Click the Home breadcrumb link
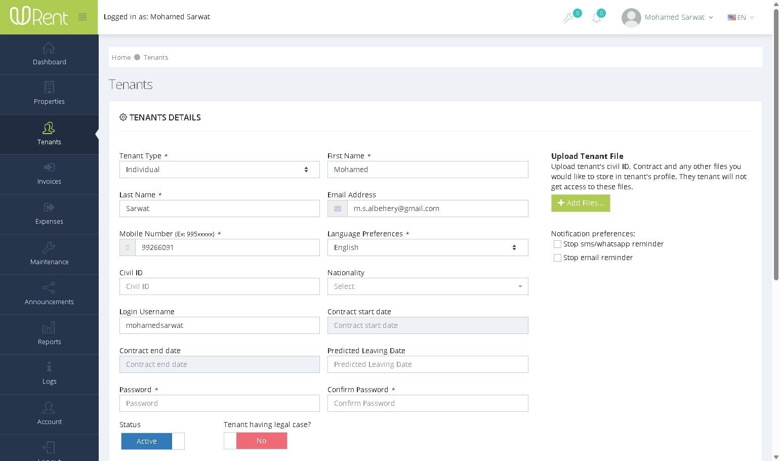This screenshot has height=461, width=780. pyautogui.click(x=121, y=57)
